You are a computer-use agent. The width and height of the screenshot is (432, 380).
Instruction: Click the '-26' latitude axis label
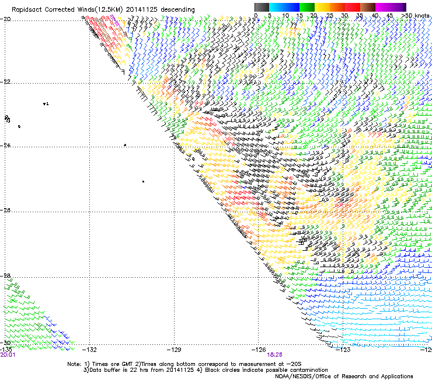(5, 210)
